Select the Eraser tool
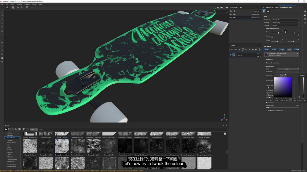This screenshot has height=172, width=307. (2, 16)
